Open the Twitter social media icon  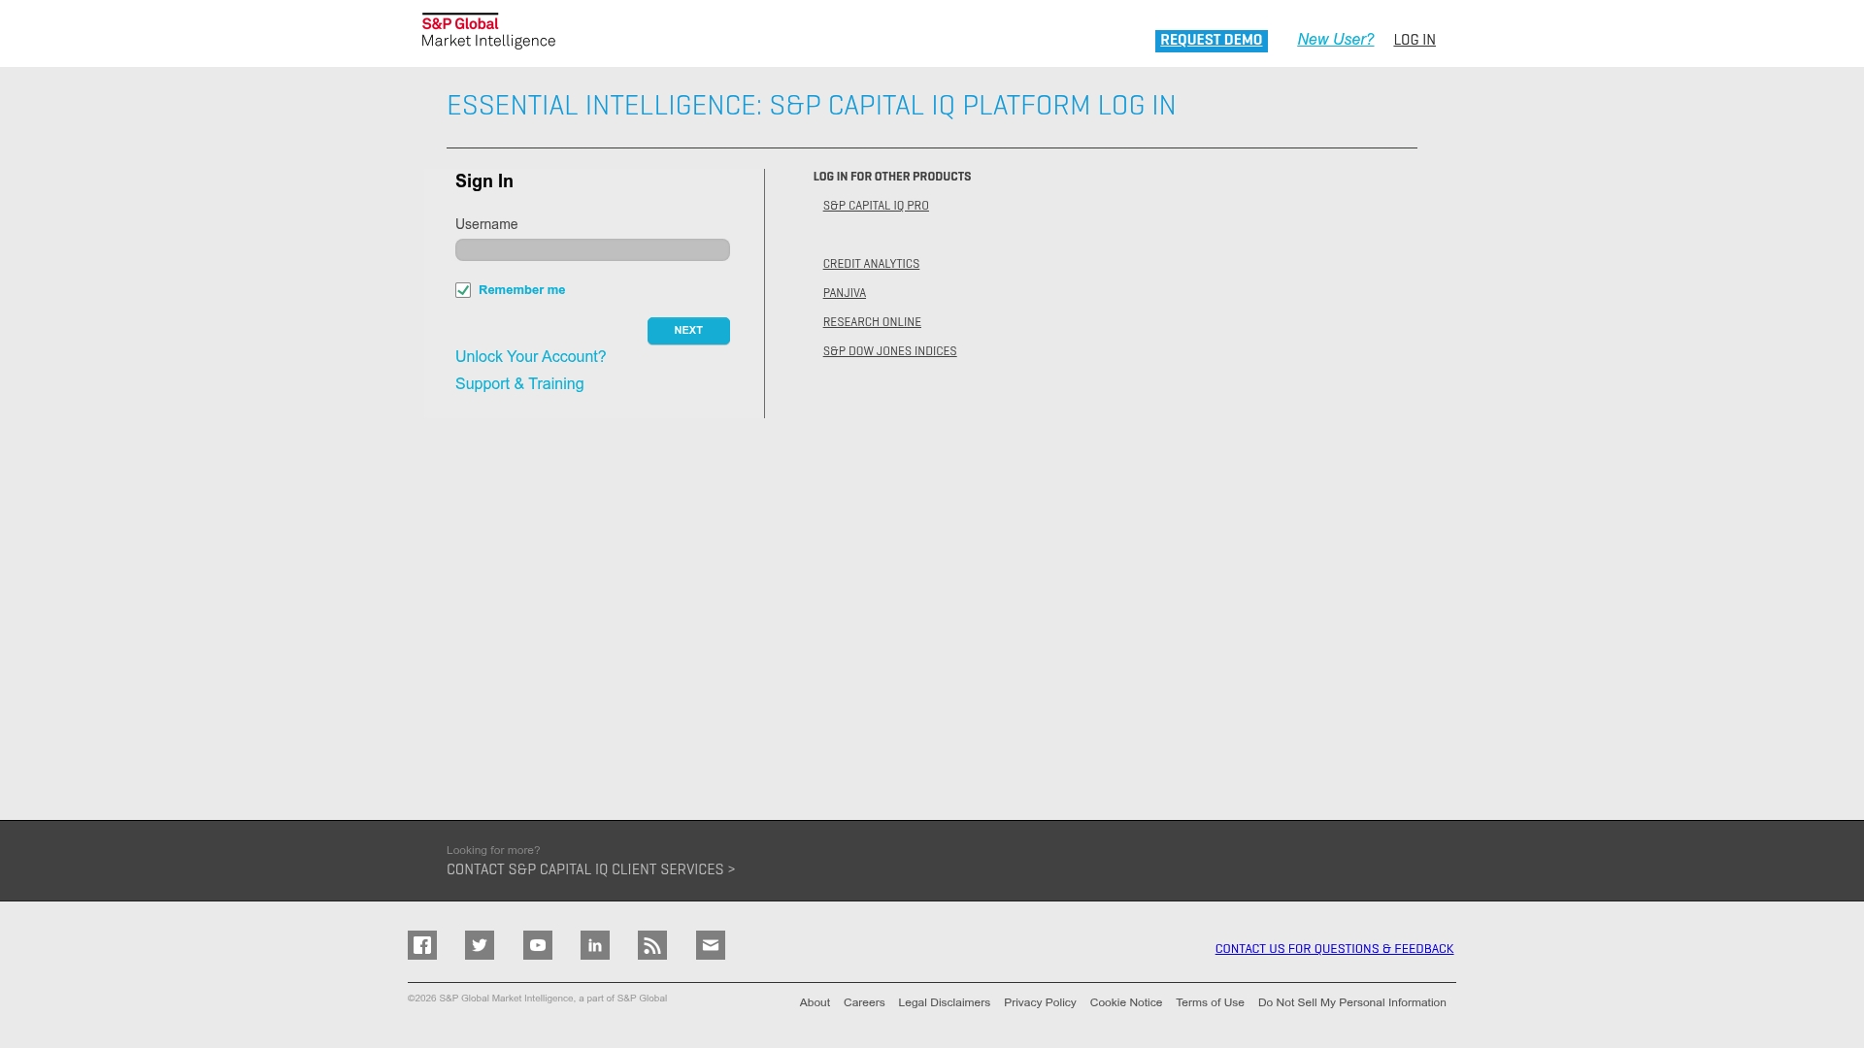click(480, 944)
